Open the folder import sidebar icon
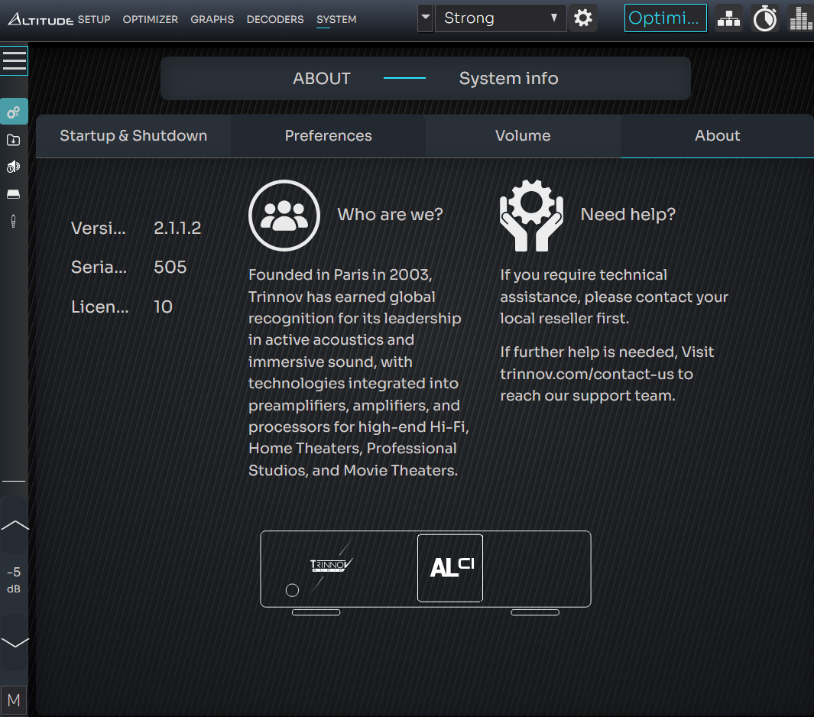The height and width of the screenshot is (717, 814). click(14, 140)
